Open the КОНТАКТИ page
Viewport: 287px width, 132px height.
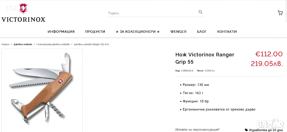pos(227,32)
